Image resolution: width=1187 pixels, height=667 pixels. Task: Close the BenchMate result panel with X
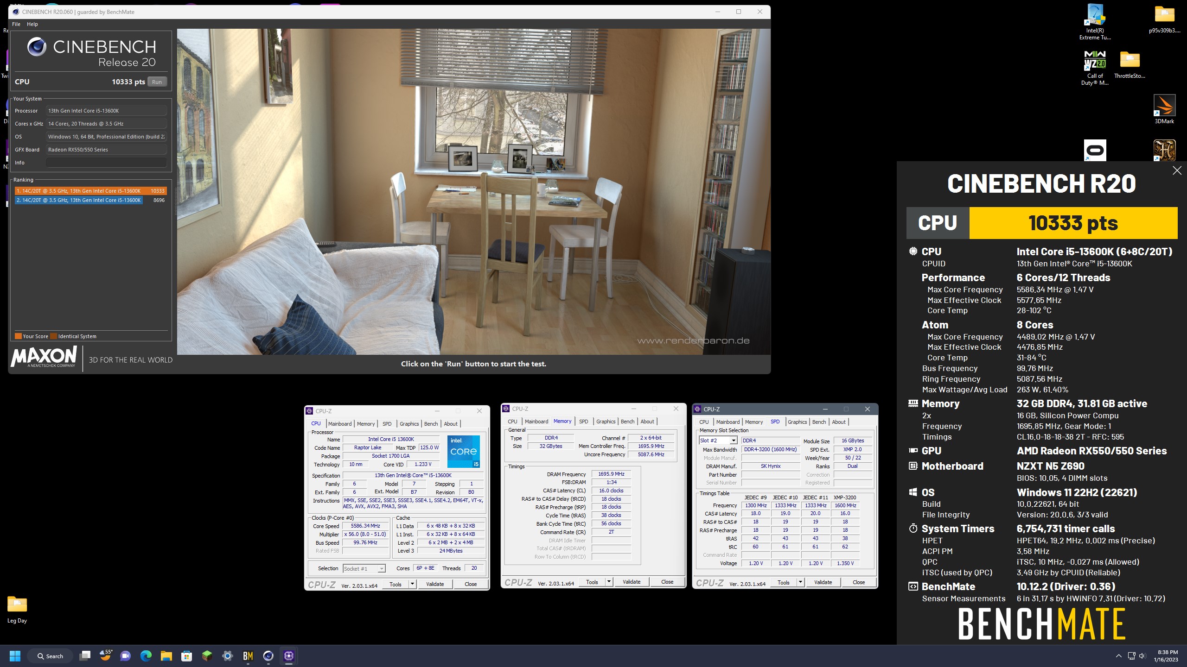pyautogui.click(x=1177, y=170)
